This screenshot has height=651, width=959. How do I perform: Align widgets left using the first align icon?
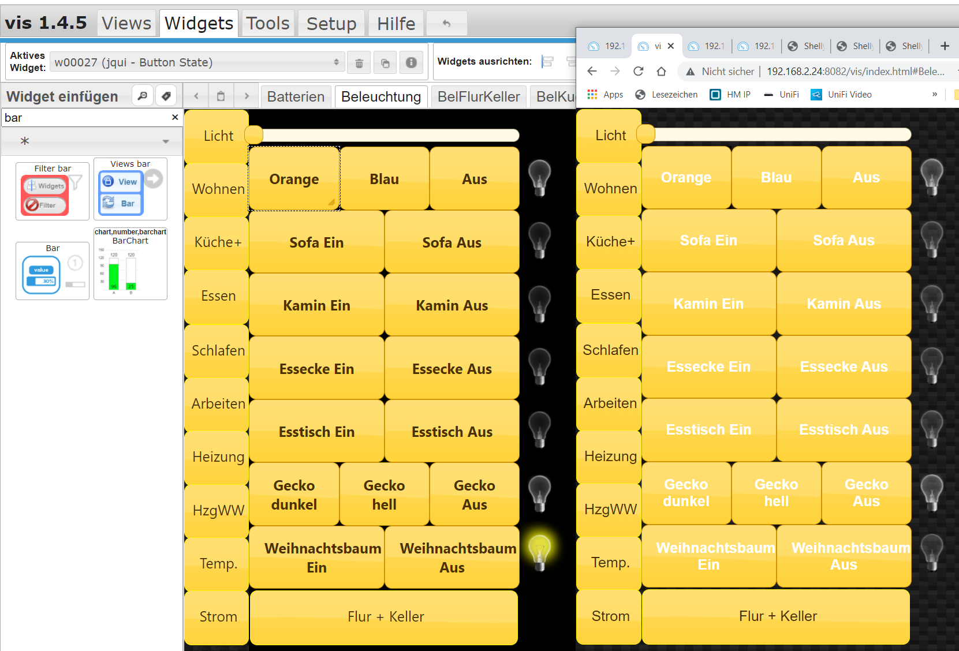[547, 62]
